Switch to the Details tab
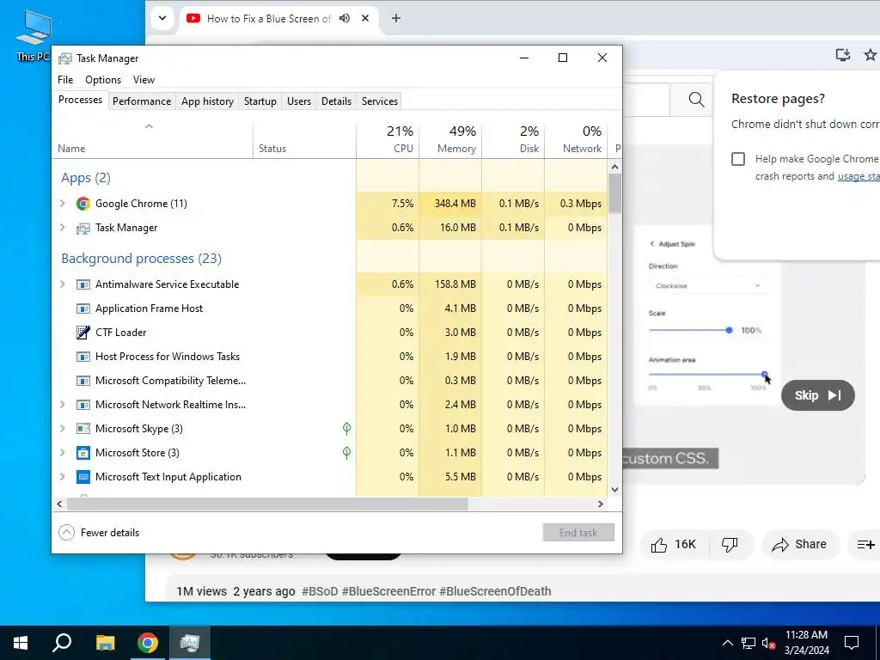880x660 pixels. 336,101
